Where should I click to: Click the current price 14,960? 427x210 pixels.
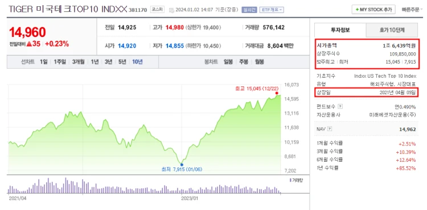coord(27,32)
